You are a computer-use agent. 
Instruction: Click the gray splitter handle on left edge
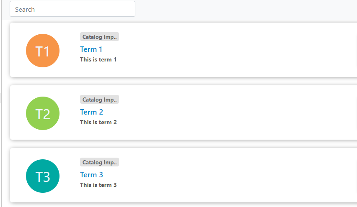pos(0,98)
